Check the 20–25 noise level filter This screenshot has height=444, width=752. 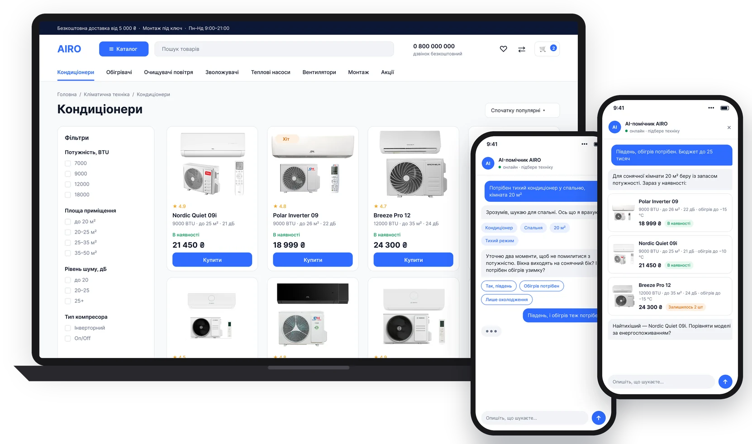click(68, 291)
